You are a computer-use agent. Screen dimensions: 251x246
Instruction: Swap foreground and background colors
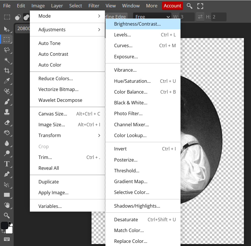coord(3,232)
